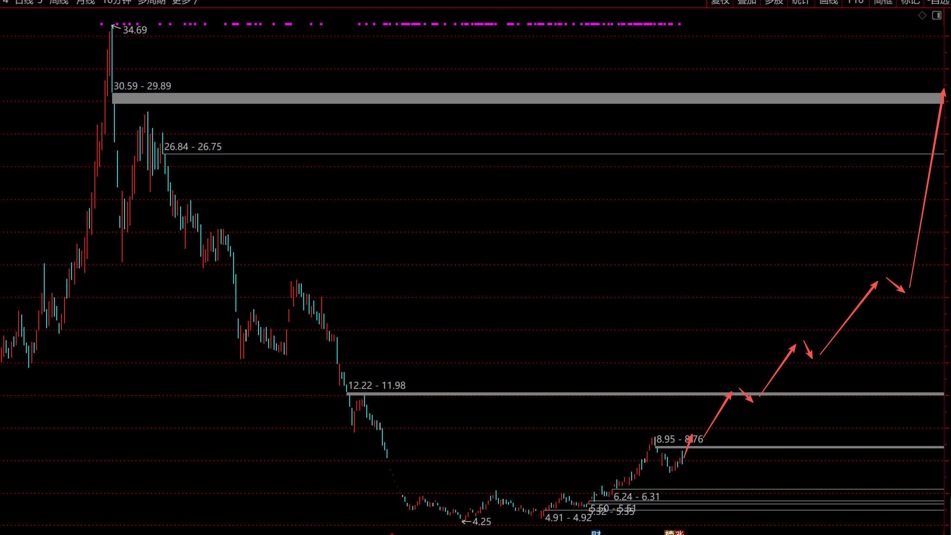
Task: Open the 多周期 multi-period view
Action: tap(151, 2)
